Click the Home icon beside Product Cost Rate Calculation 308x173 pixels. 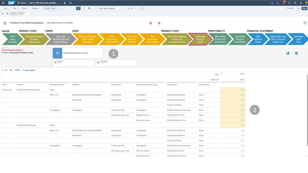point(5,23)
